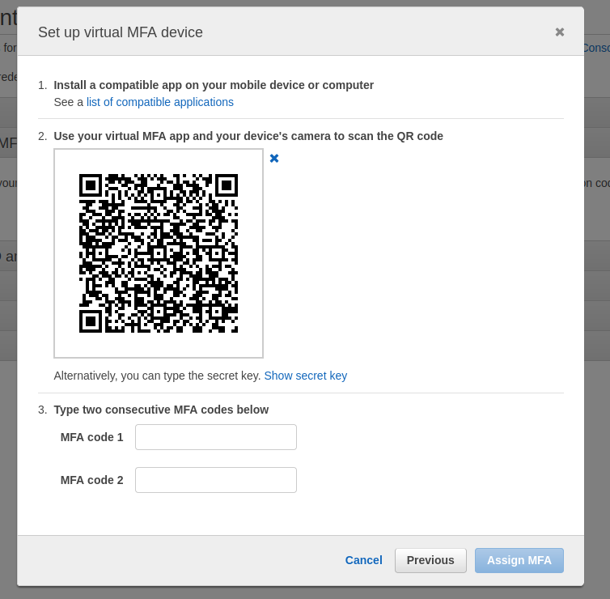The width and height of the screenshot is (610, 599).
Task: Click the Assign MFA button
Action: (x=519, y=560)
